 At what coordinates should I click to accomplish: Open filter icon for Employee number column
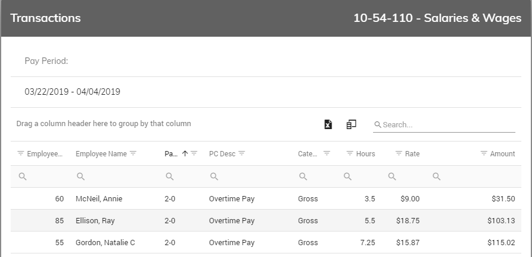(21, 153)
